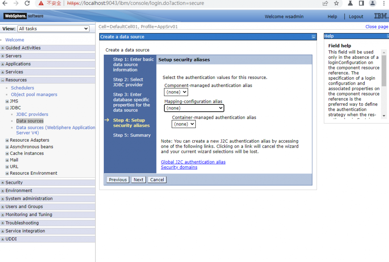This screenshot has width=389, height=262.
Task: Click the Field help scroll up arrow
Action: (384, 52)
